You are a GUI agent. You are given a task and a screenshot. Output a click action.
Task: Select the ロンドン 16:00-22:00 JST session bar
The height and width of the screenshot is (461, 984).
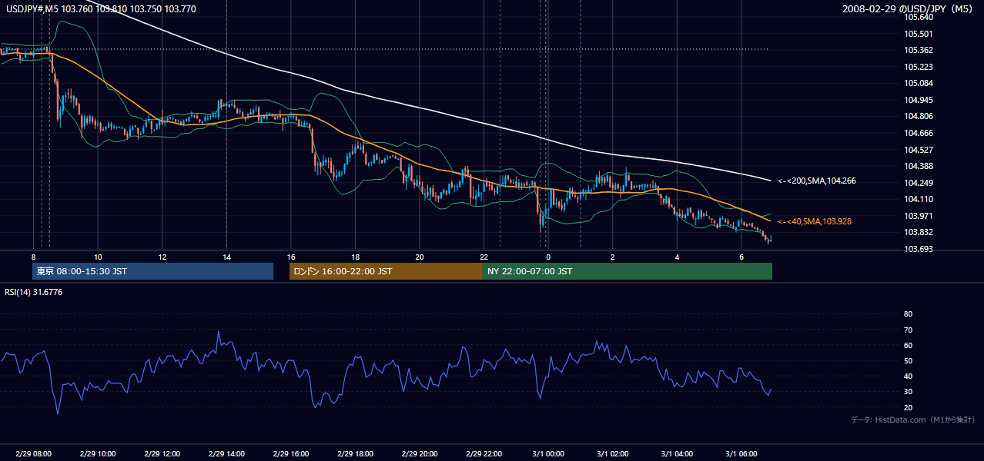(x=386, y=271)
